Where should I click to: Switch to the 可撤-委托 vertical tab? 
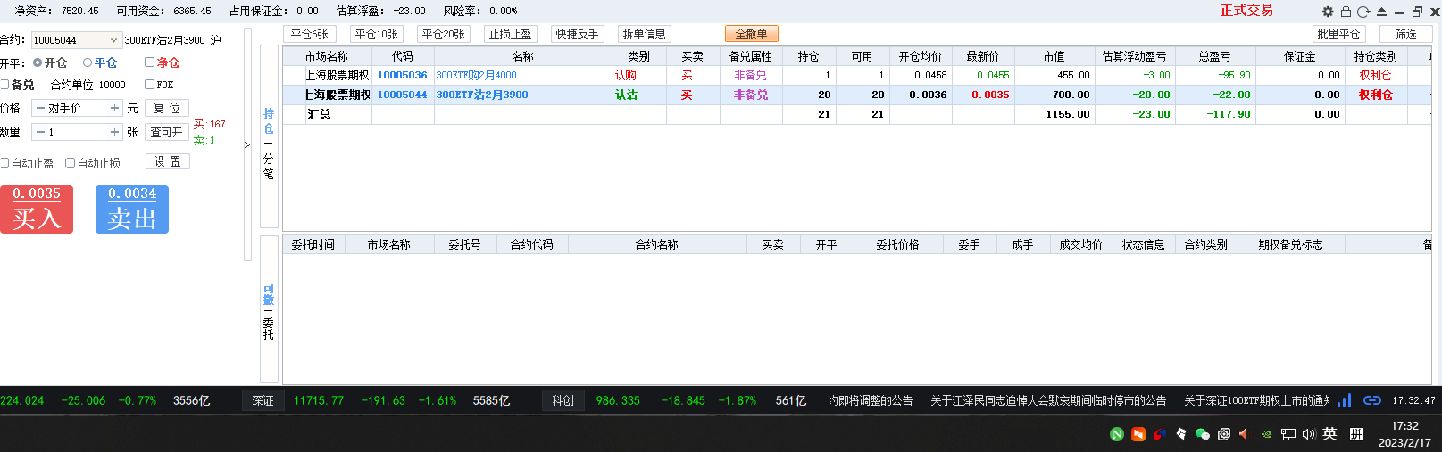point(269,310)
